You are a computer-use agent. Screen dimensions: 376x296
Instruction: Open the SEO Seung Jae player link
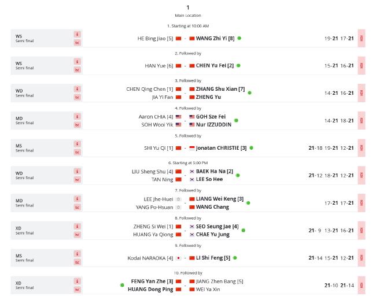click(217, 227)
